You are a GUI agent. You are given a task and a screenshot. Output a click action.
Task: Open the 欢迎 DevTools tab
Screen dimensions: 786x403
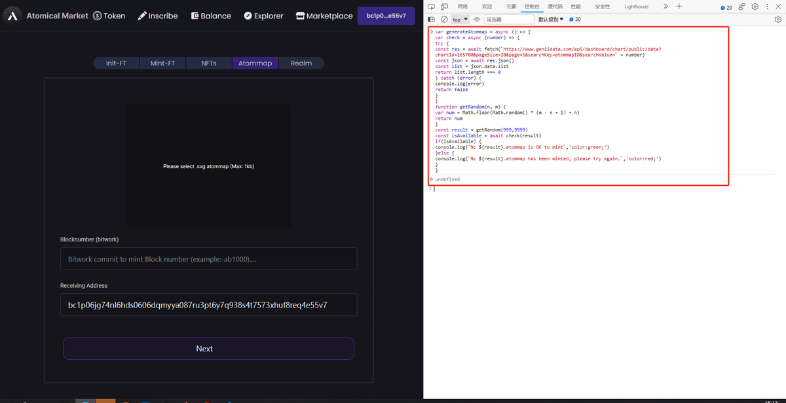[x=487, y=7]
